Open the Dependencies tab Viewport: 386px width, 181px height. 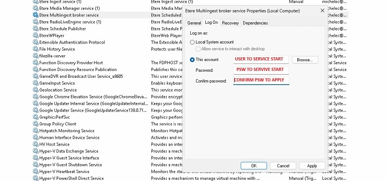255,23
